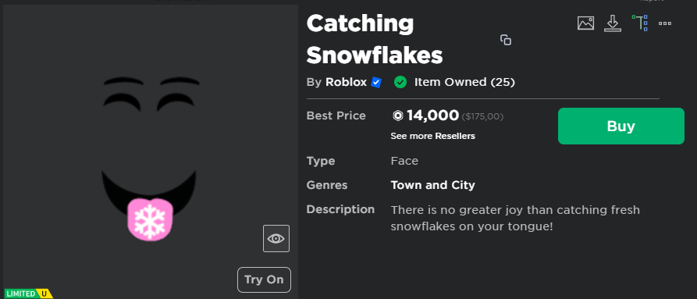697x299 pixels.
Task: Click the snowflake tongue on the face
Action: [149, 219]
